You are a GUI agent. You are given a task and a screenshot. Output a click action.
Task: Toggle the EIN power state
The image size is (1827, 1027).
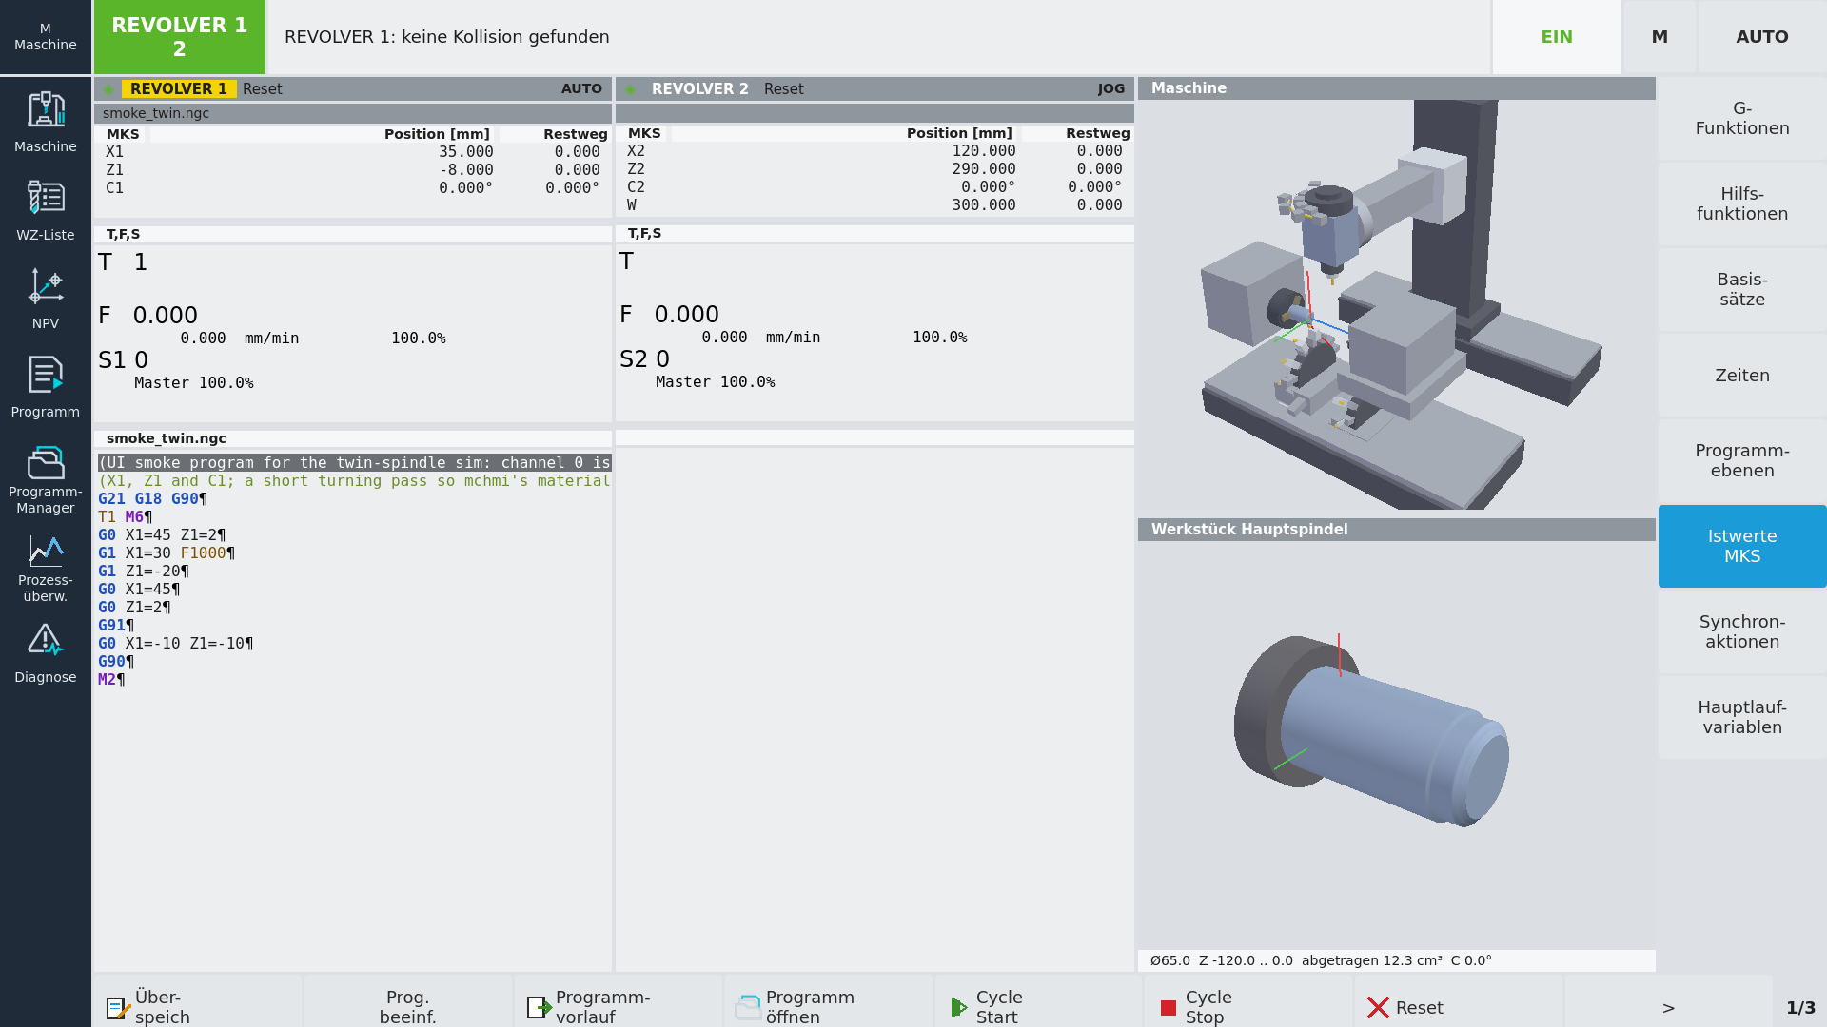tap(1557, 37)
